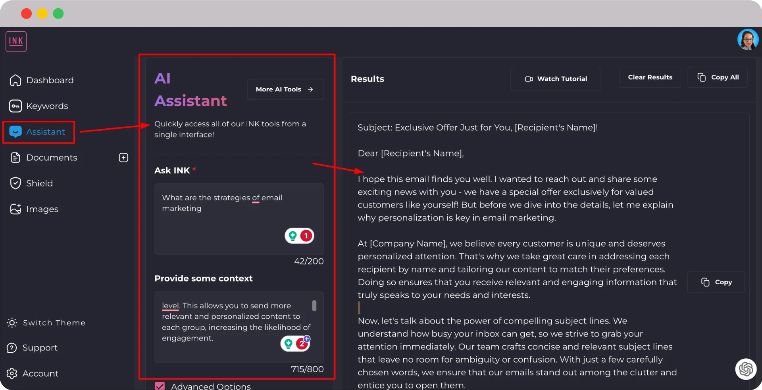
Task: Open the user profile avatar
Action: coord(748,40)
